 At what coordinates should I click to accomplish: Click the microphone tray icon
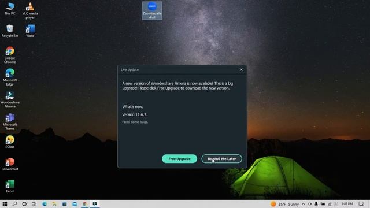pos(316,204)
